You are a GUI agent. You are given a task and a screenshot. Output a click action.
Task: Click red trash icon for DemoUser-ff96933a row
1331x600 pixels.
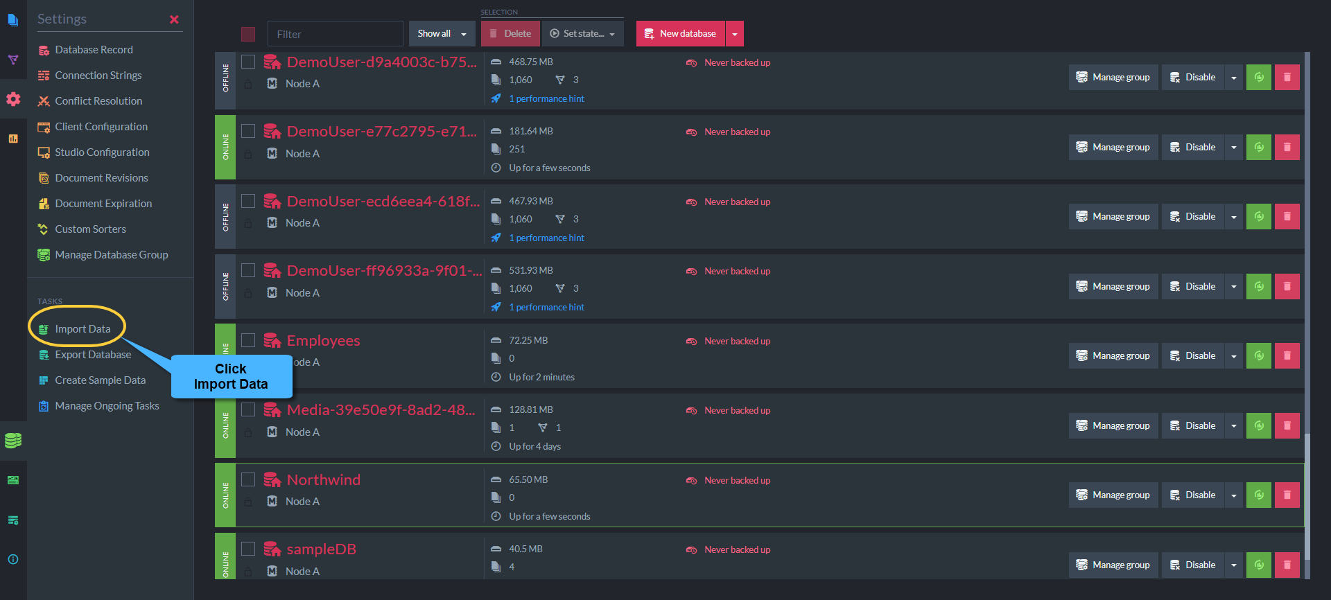(1287, 286)
